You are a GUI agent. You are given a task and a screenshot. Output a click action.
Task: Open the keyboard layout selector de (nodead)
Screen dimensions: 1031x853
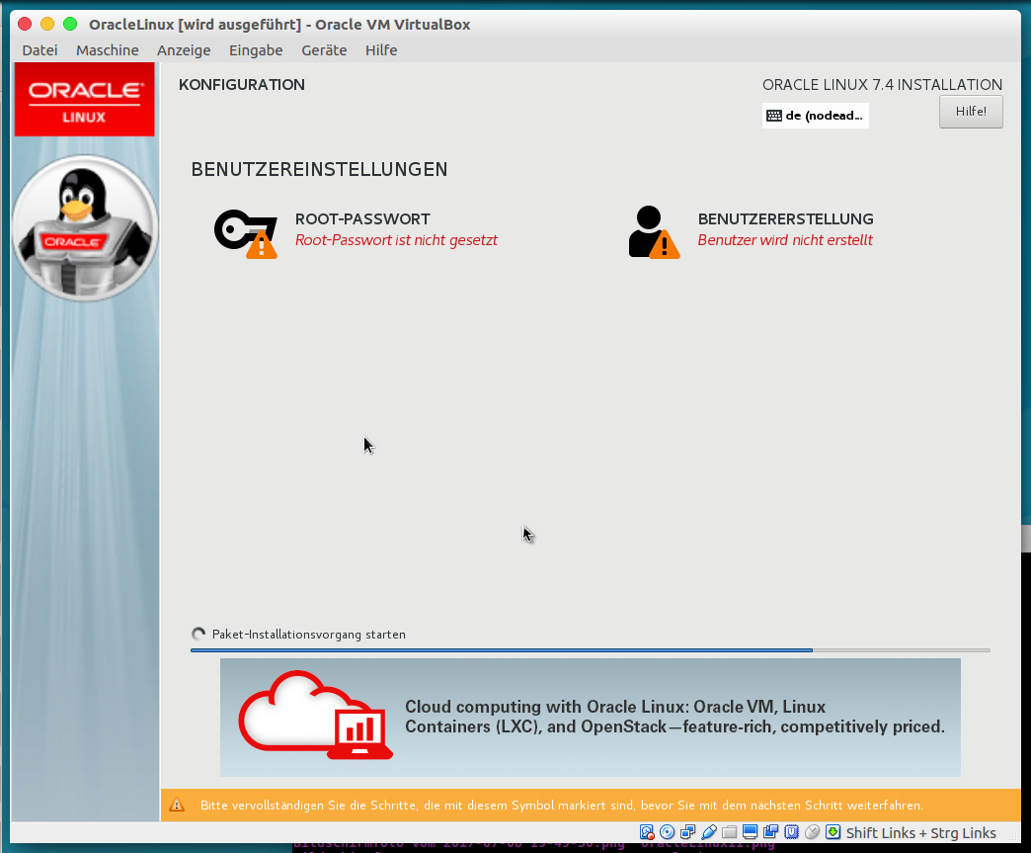(x=815, y=115)
